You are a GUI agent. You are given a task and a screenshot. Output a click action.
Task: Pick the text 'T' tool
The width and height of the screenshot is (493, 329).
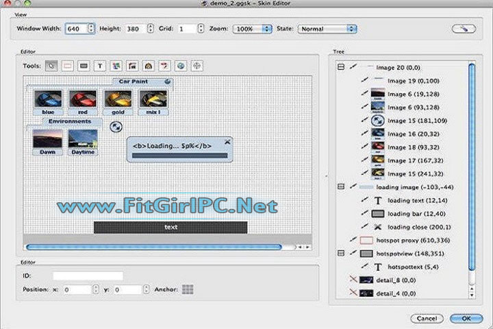100,66
